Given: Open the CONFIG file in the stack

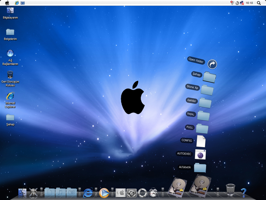Looking at the screenshot, I should point(201,141).
